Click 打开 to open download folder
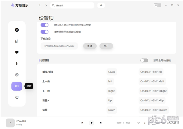The height and width of the screenshot is (129, 183). [x=106, y=46]
